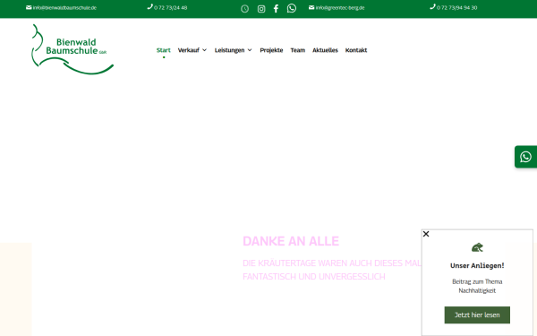Image resolution: width=537 pixels, height=336 pixels.
Task: Open the Aktuelles menu item
Action: tap(325, 50)
